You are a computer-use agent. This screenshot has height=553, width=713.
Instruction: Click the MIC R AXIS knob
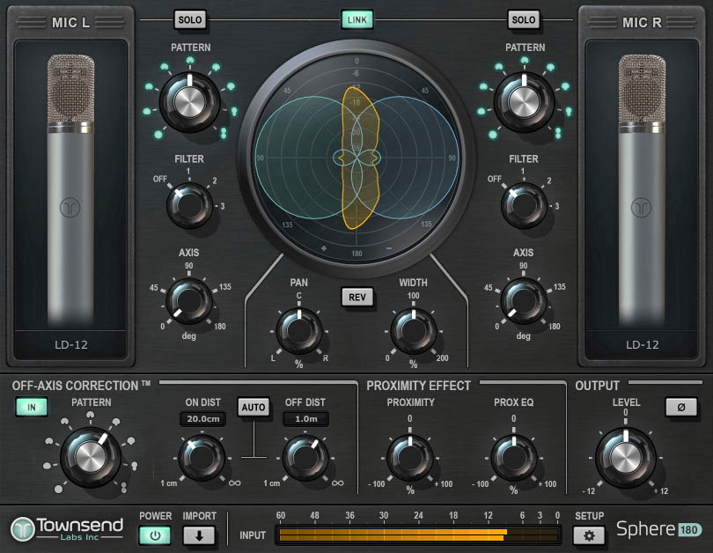click(524, 300)
